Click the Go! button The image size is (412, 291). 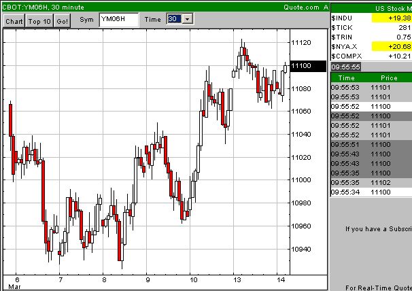[63, 21]
